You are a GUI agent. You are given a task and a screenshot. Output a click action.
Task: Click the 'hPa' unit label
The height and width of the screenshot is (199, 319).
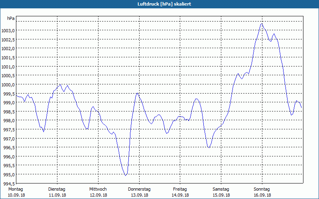pos(11,18)
